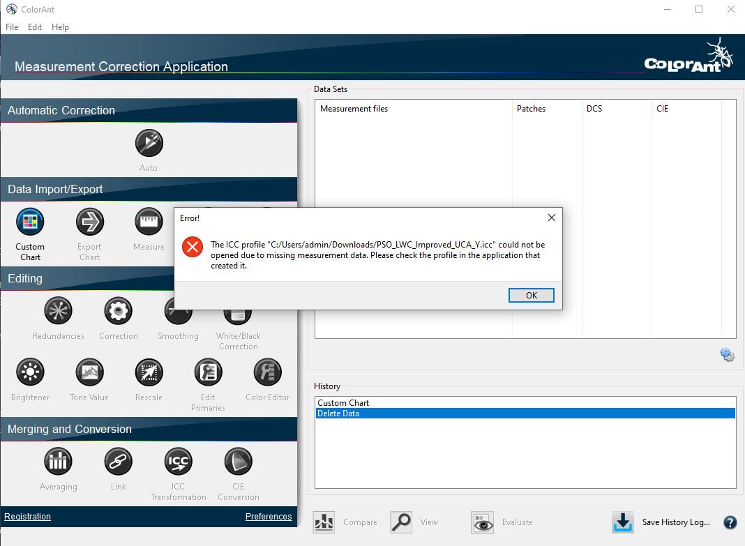Open the Correction gear tool
This screenshot has height=546, width=745.
118,310
